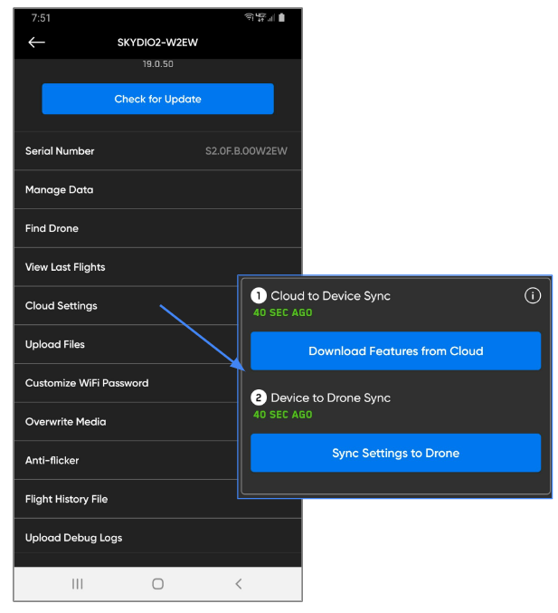Select the Find Drone option
Image resolution: width=558 pixels, height=613 pixels.
52,229
